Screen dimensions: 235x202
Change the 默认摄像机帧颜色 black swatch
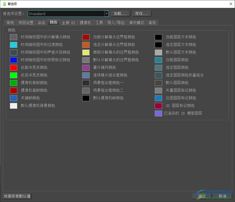pos(86,98)
